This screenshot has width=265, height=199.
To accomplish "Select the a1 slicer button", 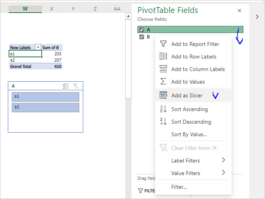I will [x=46, y=97].
